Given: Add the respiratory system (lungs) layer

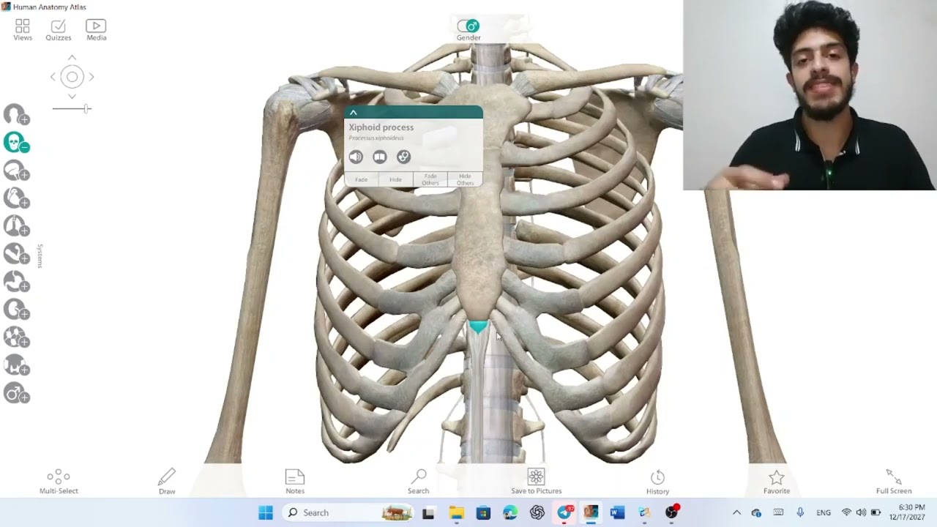Looking at the screenshot, I should point(16,227).
